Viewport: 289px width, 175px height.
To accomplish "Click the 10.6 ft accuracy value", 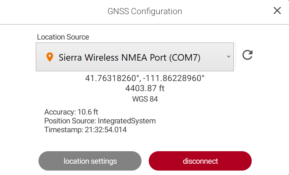I will [x=88, y=112].
